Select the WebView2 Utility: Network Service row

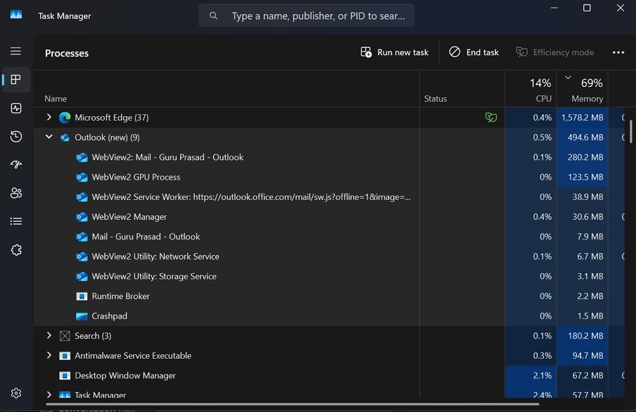pos(329,256)
